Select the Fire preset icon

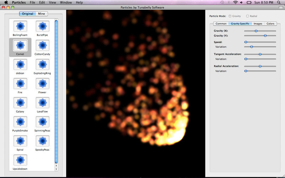click(20, 84)
